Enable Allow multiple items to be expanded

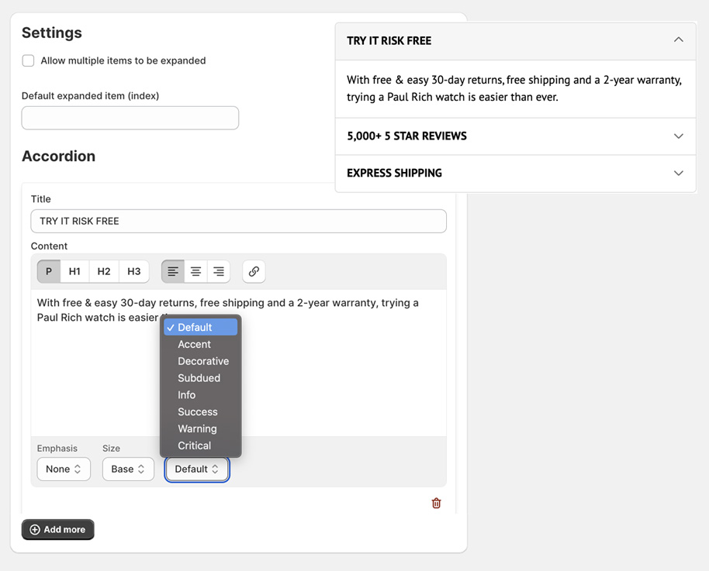coord(28,60)
